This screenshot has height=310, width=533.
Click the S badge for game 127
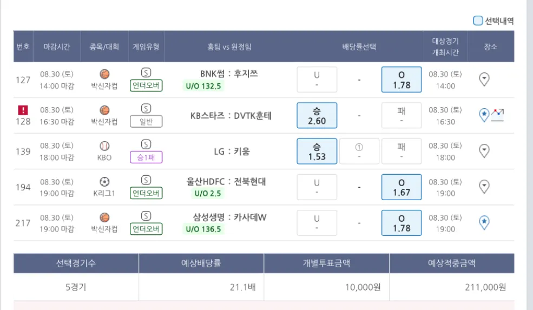146,73
